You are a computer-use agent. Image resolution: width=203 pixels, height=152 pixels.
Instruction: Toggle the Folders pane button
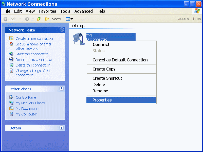click(53, 19)
